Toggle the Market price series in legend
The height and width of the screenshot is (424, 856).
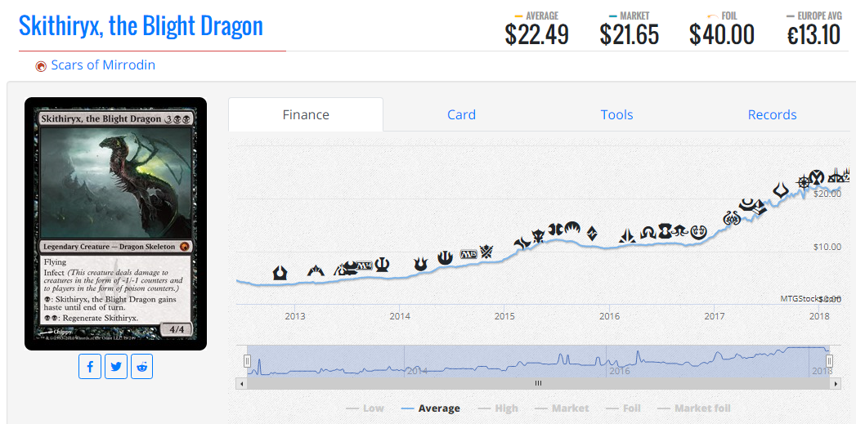561,408
